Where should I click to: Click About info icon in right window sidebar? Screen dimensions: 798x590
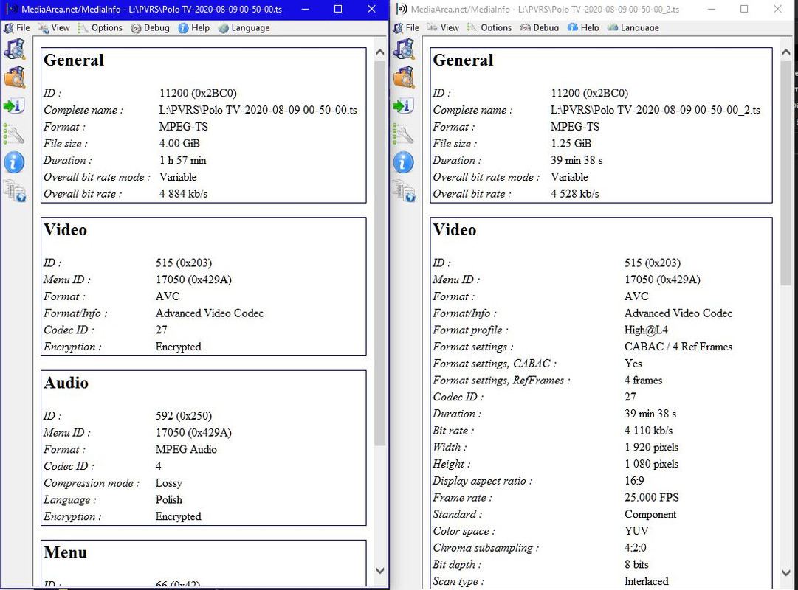coord(404,163)
